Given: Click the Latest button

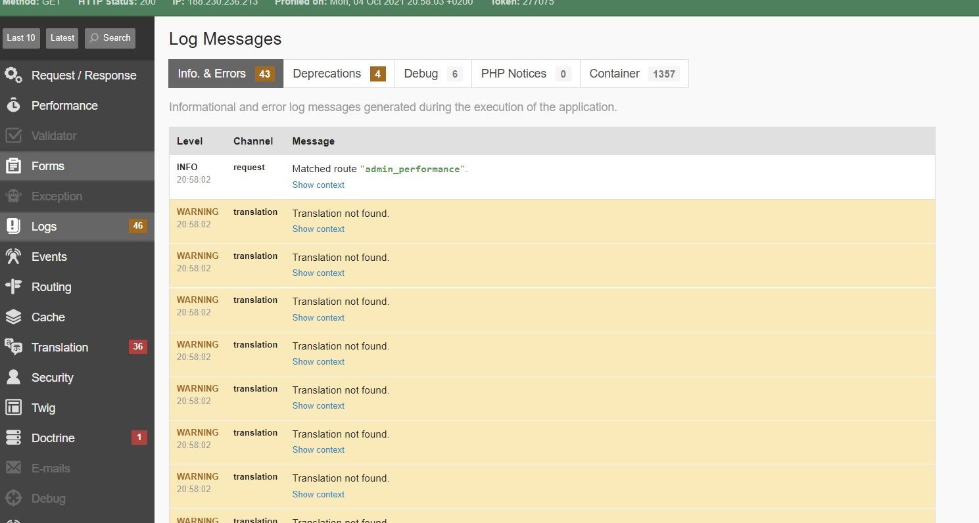Looking at the screenshot, I should 62,38.
